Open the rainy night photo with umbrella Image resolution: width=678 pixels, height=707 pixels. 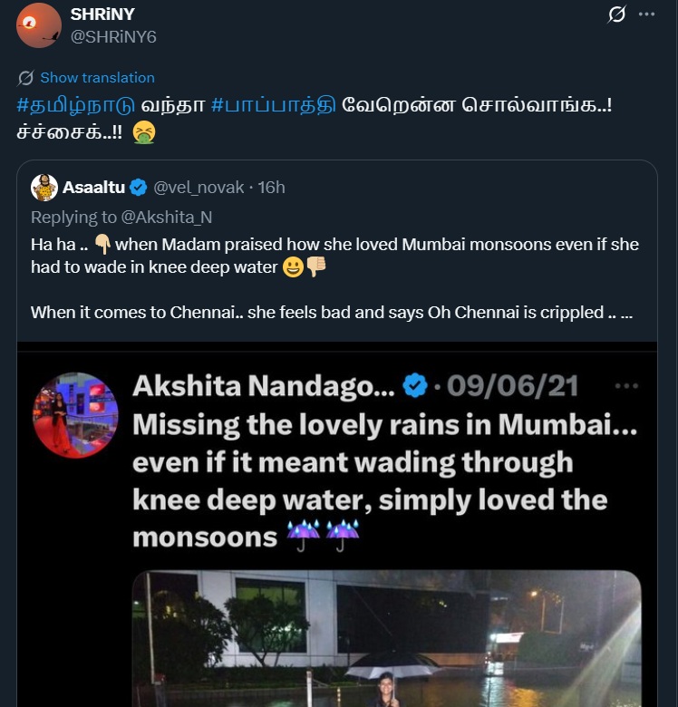pos(386,638)
